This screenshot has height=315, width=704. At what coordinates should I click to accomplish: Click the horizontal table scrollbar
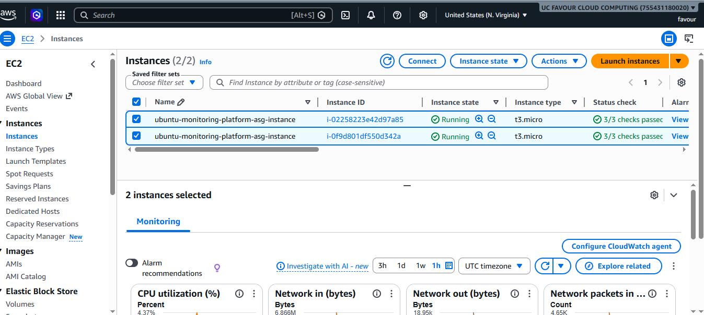(227, 149)
